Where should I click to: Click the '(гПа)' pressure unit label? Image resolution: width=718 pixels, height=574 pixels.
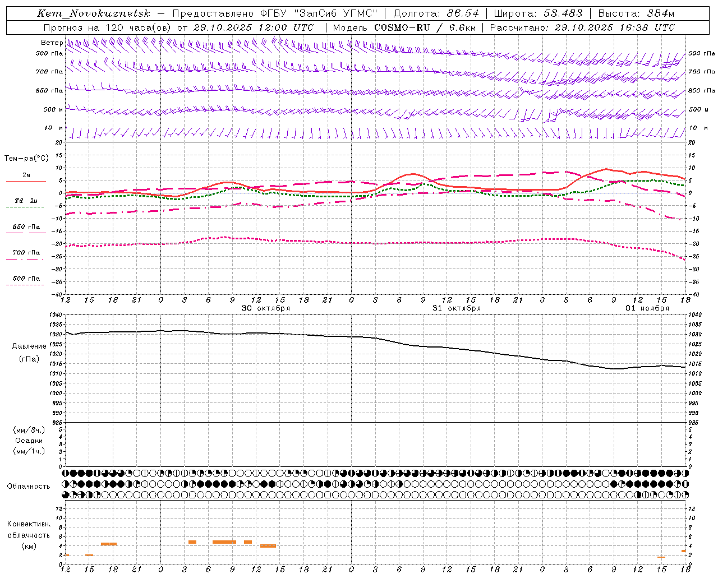29,359
